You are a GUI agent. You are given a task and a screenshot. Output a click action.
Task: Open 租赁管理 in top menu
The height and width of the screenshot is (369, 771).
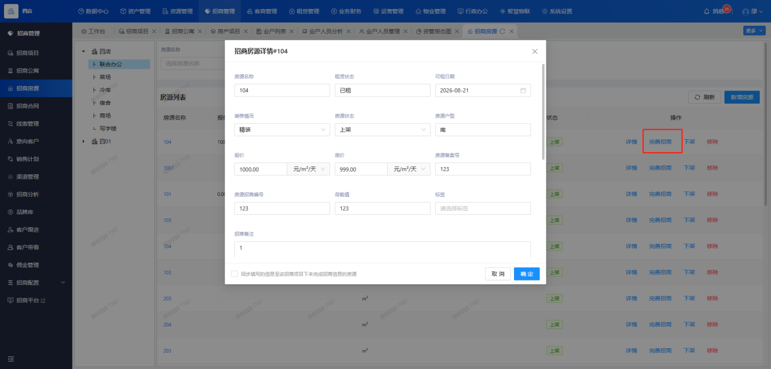[304, 11]
